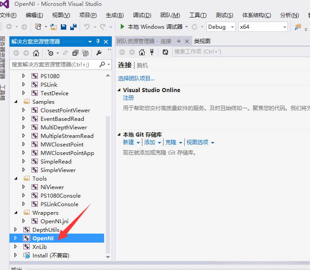The height and width of the screenshot is (270, 310).
Task: Click the Undo toolbar icon
Action: pyautogui.click(x=87, y=27)
